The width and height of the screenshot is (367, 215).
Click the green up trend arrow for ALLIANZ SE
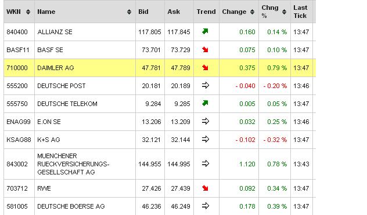pos(205,31)
